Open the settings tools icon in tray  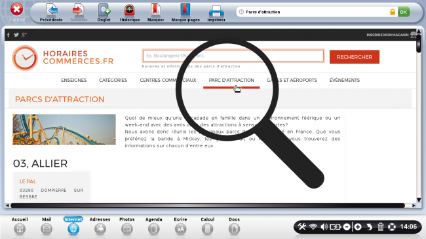click(x=301, y=227)
